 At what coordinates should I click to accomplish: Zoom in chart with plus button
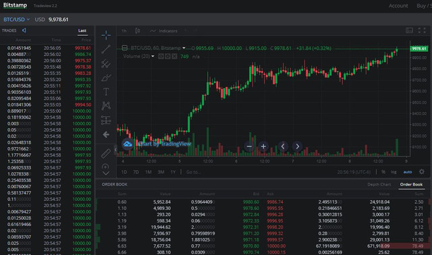pos(263,146)
